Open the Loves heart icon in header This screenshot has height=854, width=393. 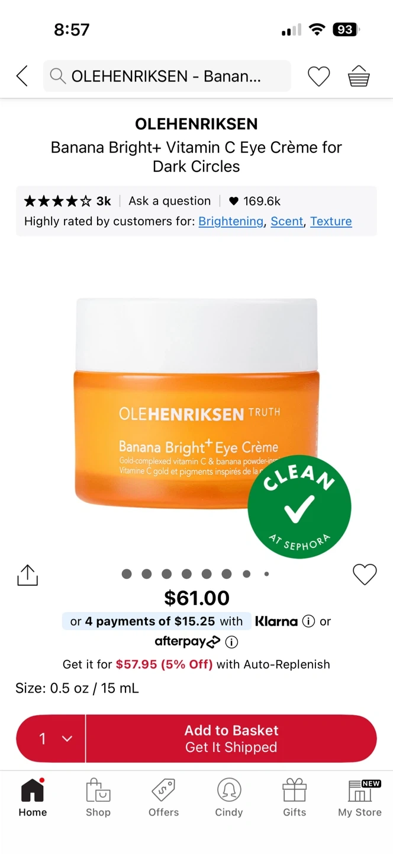(x=318, y=76)
